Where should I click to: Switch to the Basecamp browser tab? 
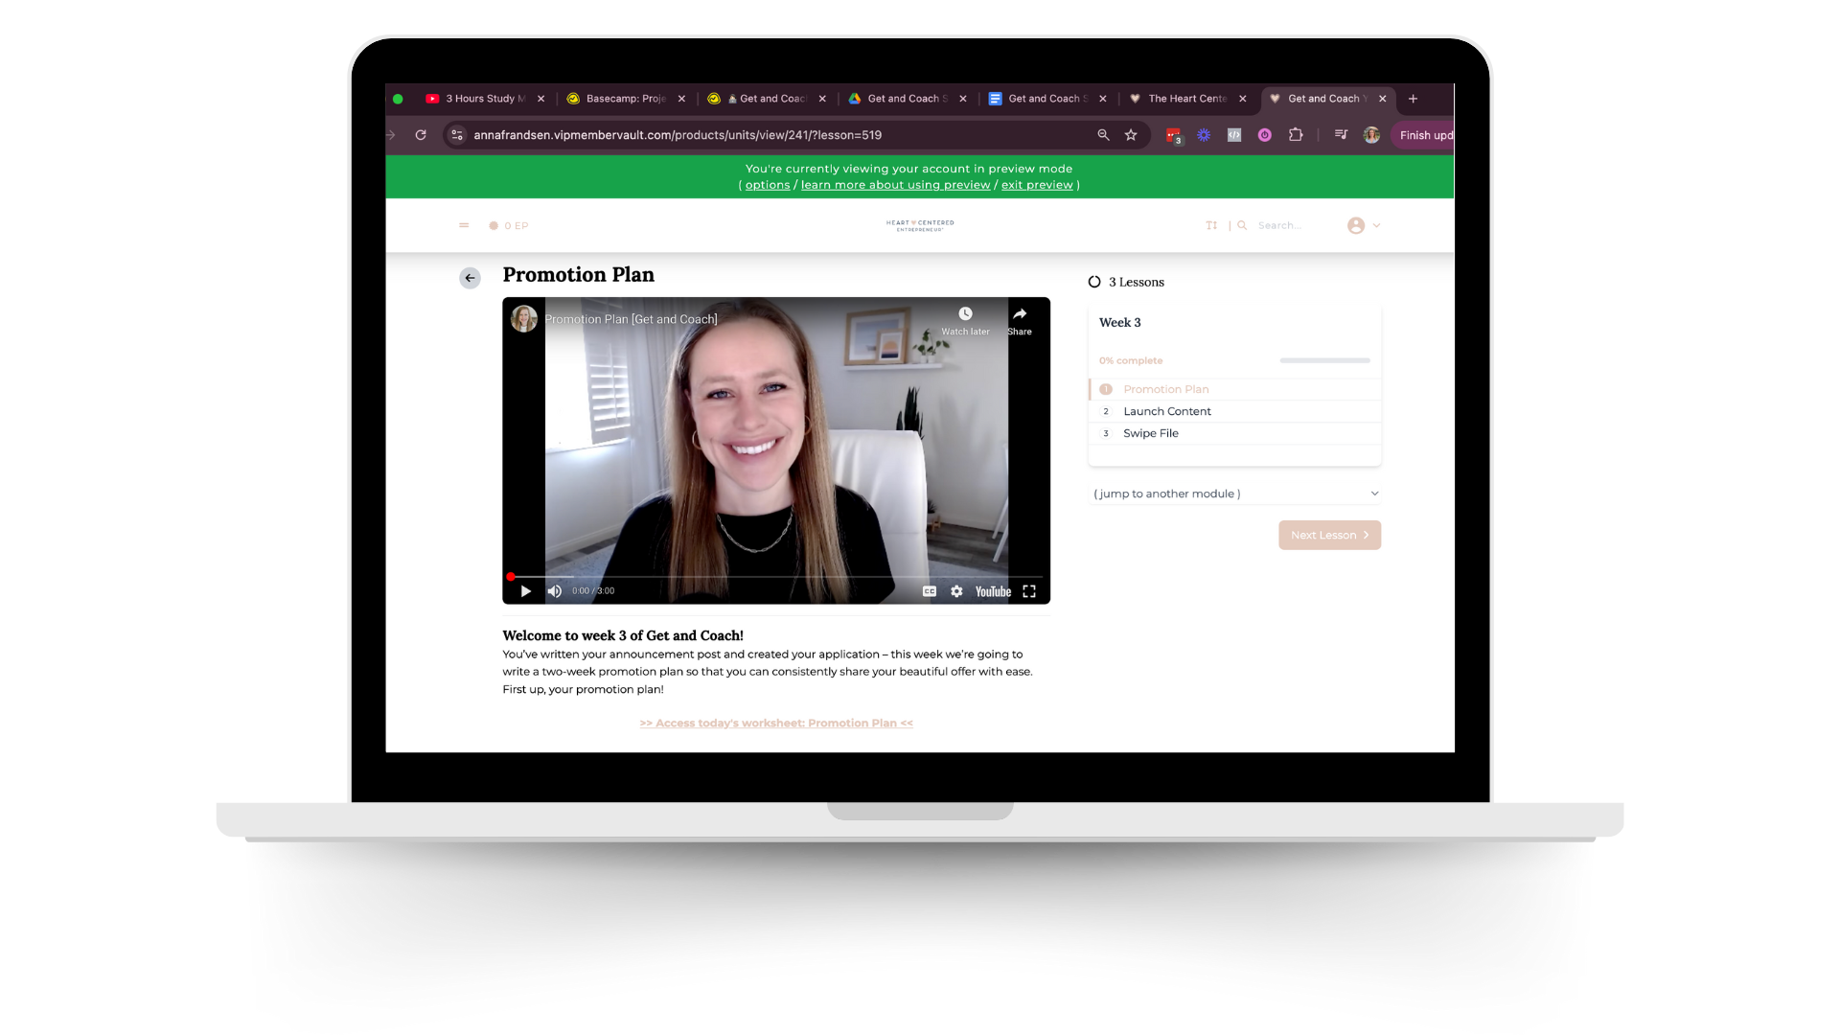[623, 99]
